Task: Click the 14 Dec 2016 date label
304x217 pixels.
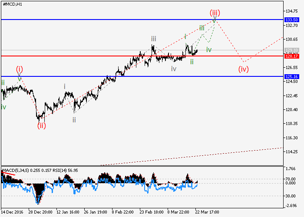Action: tap(12, 212)
